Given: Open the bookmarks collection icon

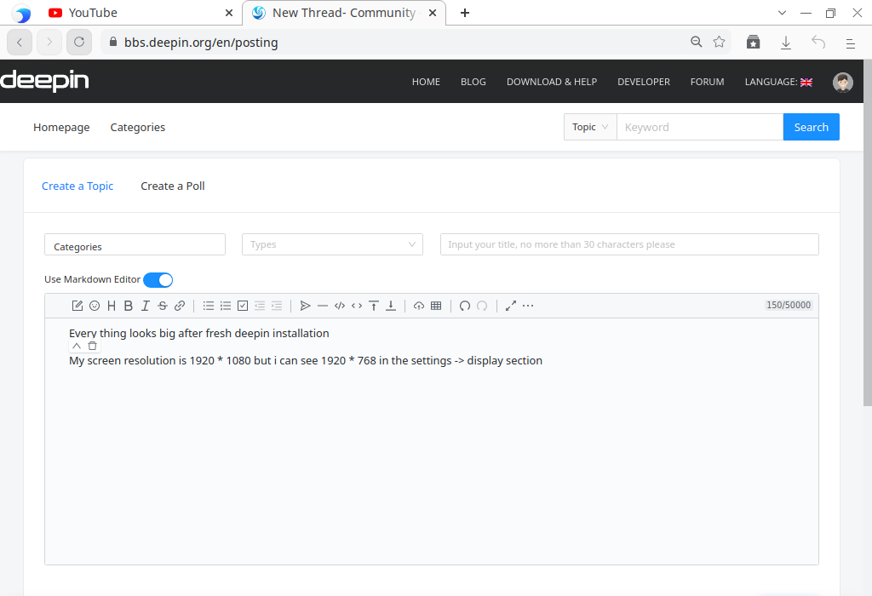Looking at the screenshot, I should [x=753, y=43].
